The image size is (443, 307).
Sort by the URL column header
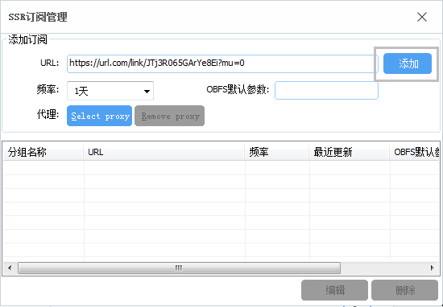164,152
